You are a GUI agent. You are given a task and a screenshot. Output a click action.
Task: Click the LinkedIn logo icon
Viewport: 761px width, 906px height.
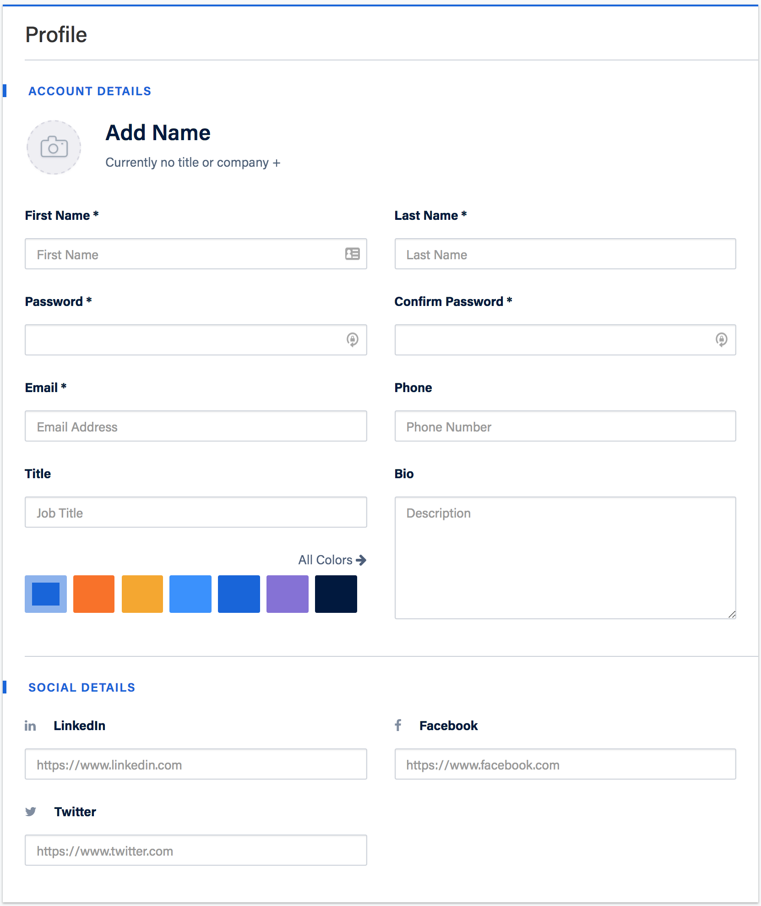pos(30,726)
